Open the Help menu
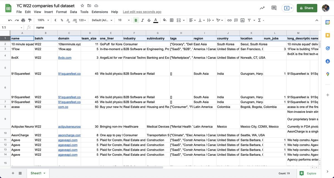This screenshot has width=334, height=178. coord(115,12)
